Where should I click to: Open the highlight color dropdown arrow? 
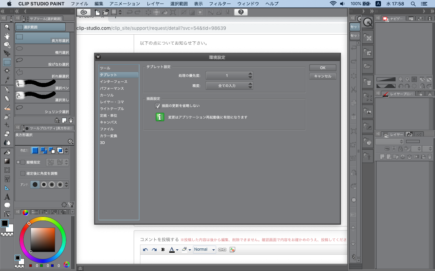click(190, 250)
